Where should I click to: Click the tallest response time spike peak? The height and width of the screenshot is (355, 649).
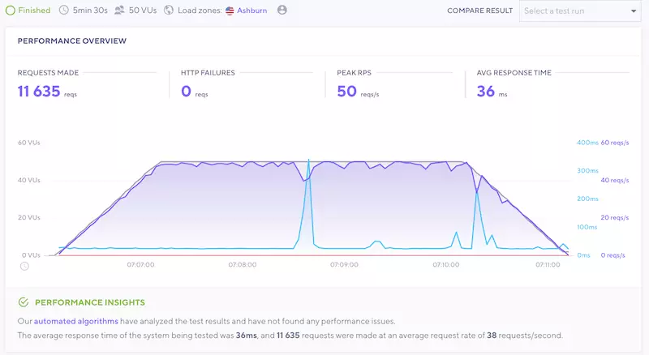[x=308, y=160]
